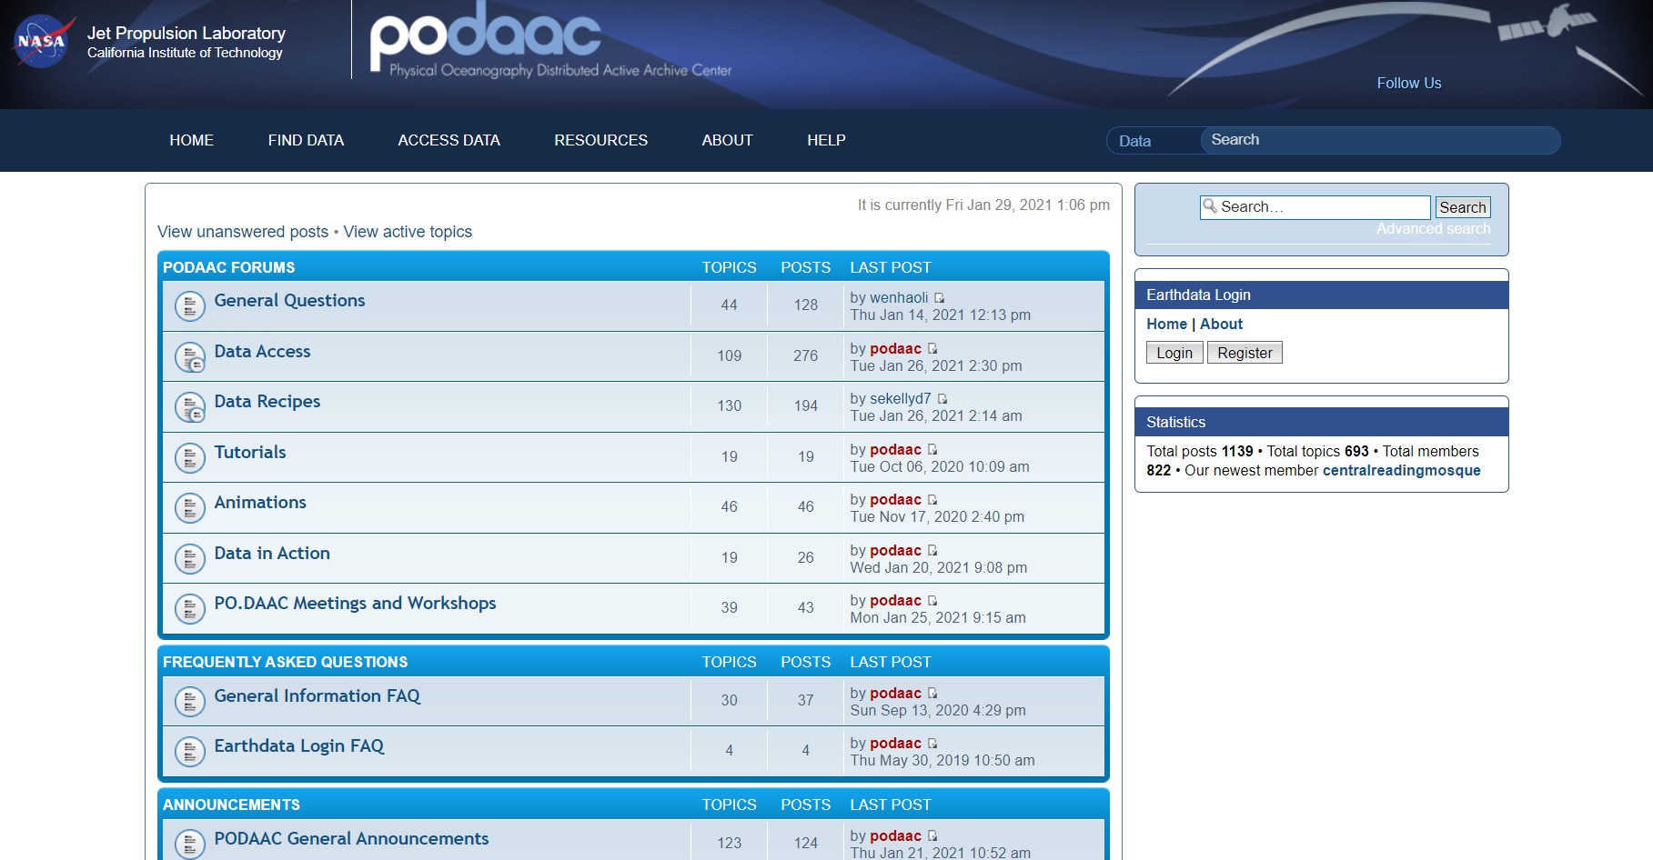
Task: Click the NASA logo
Action: 42,41
